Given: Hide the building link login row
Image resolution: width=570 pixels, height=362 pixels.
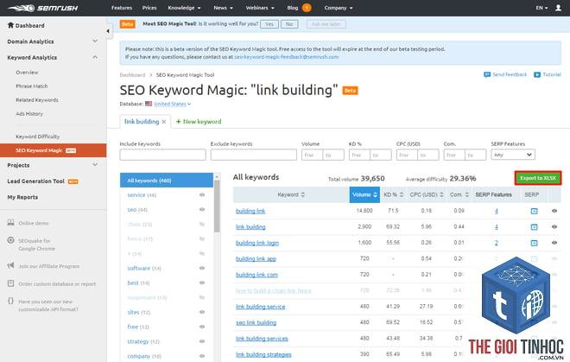Looking at the screenshot, I should coord(554,243).
